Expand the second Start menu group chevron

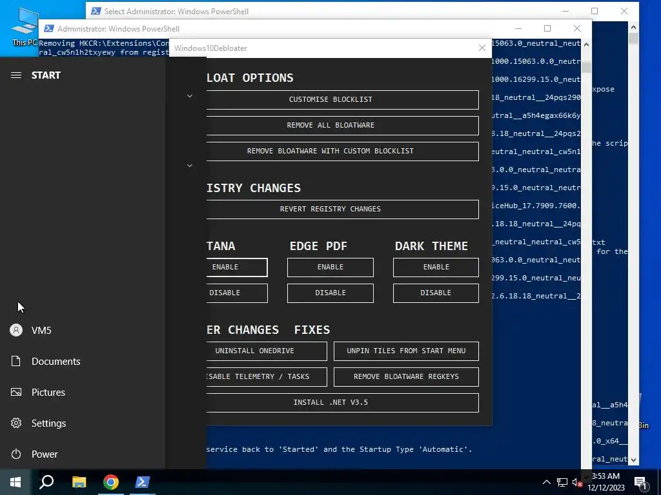(190, 166)
